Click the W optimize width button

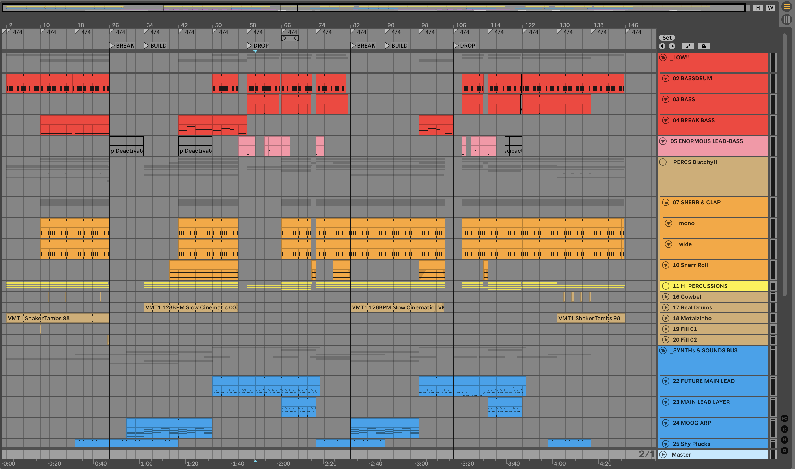pos(770,8)
